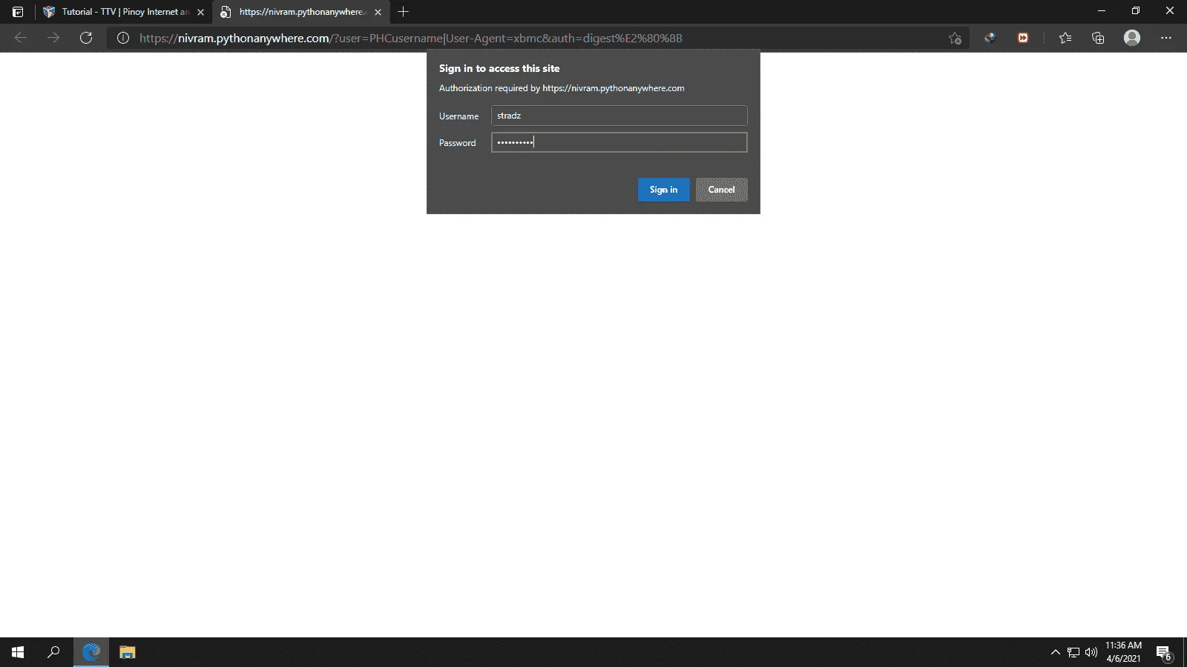Click the dark extension icon beside favorites star
Image resolution: width=1187 pixels, height=667 pixels.
click(990, 38)
